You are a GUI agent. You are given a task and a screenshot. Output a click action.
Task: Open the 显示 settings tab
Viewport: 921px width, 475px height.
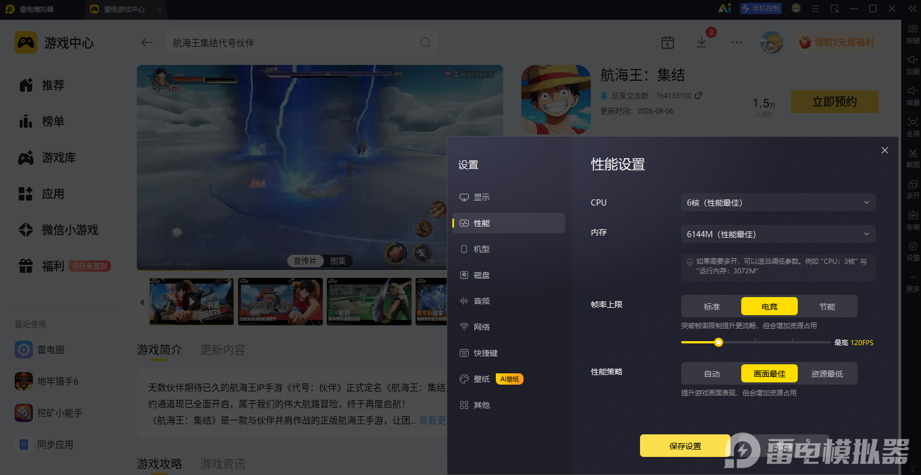tap(509, 197)
